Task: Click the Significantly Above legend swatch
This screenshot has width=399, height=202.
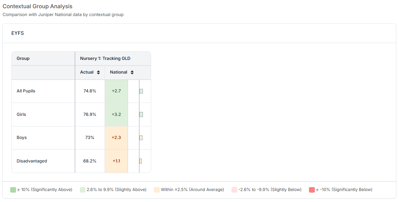Action: tap(13, 190)
